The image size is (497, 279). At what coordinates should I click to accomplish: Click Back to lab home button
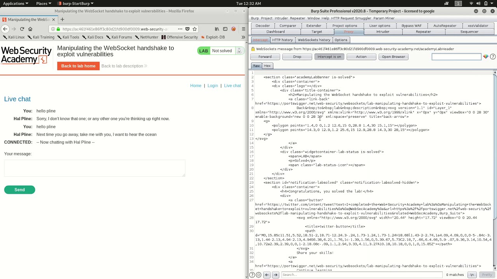78,66
